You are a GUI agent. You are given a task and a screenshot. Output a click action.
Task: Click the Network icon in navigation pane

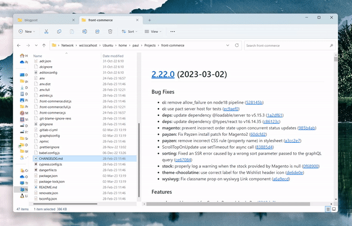pos(22,190)
